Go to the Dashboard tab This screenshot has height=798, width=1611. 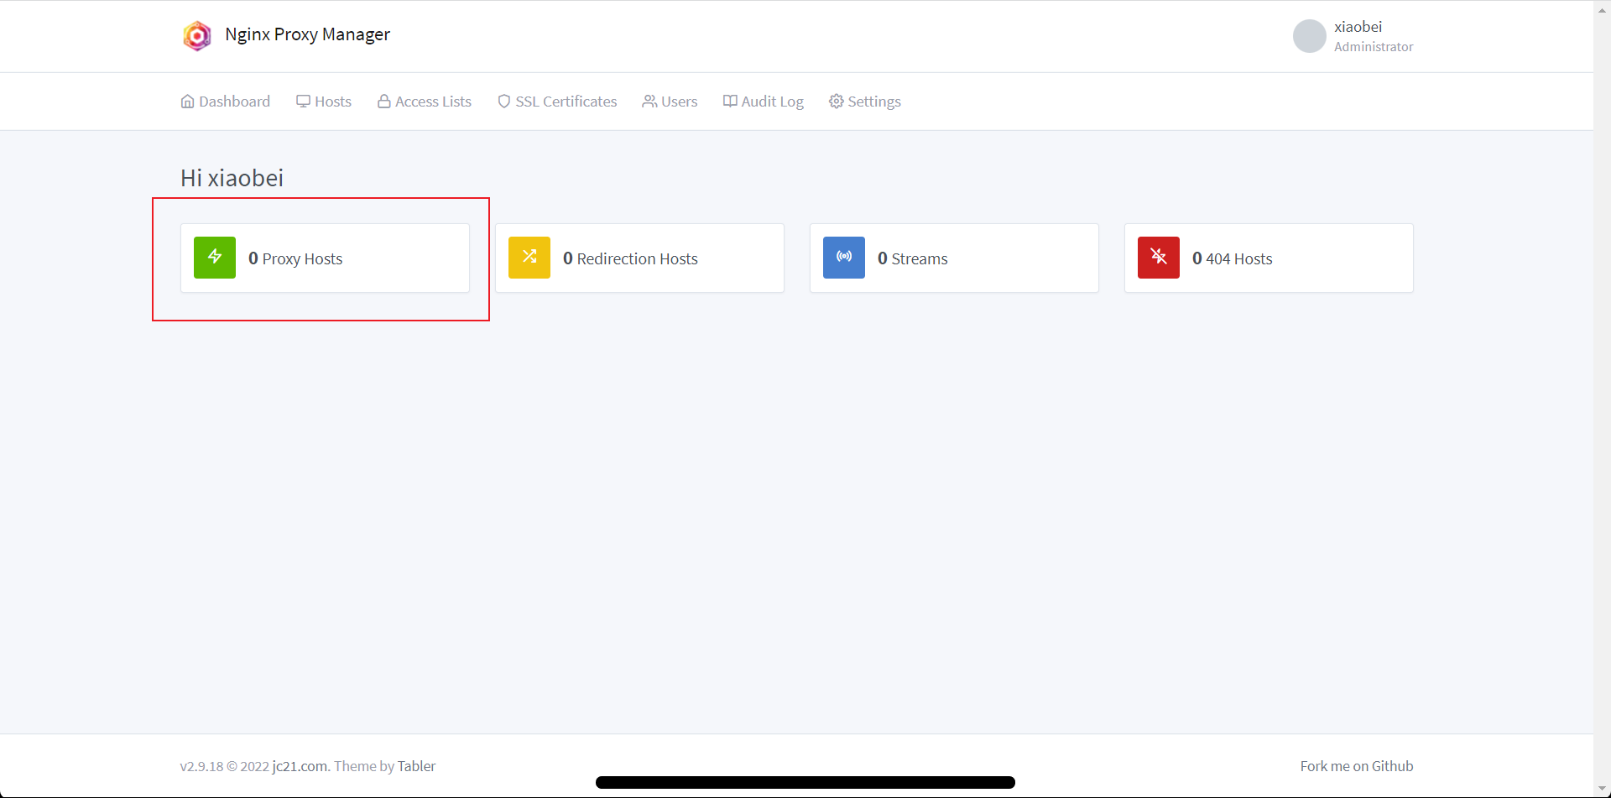226,102
